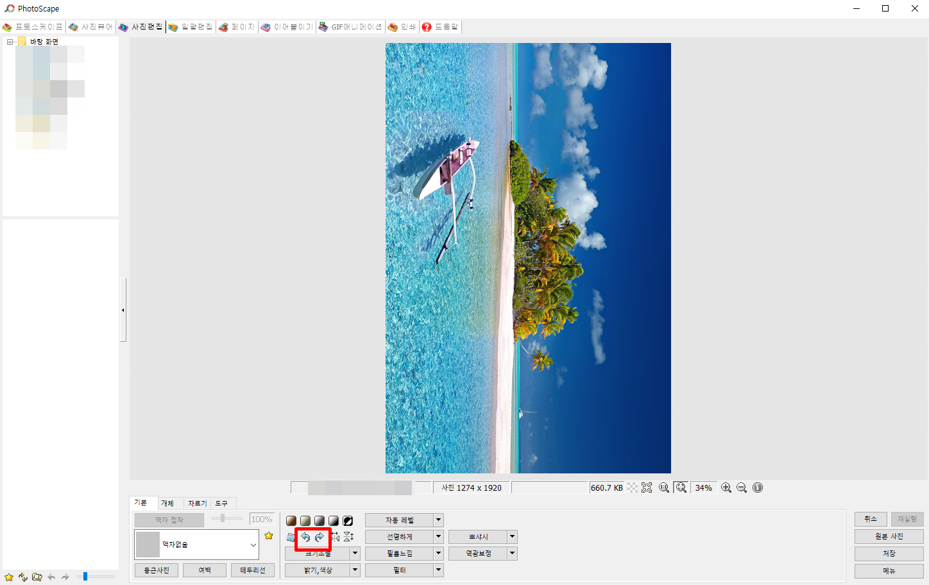929x585 pixels.
Task: Click the fit-to-window expand arrows icon
Action: point(647,487)
